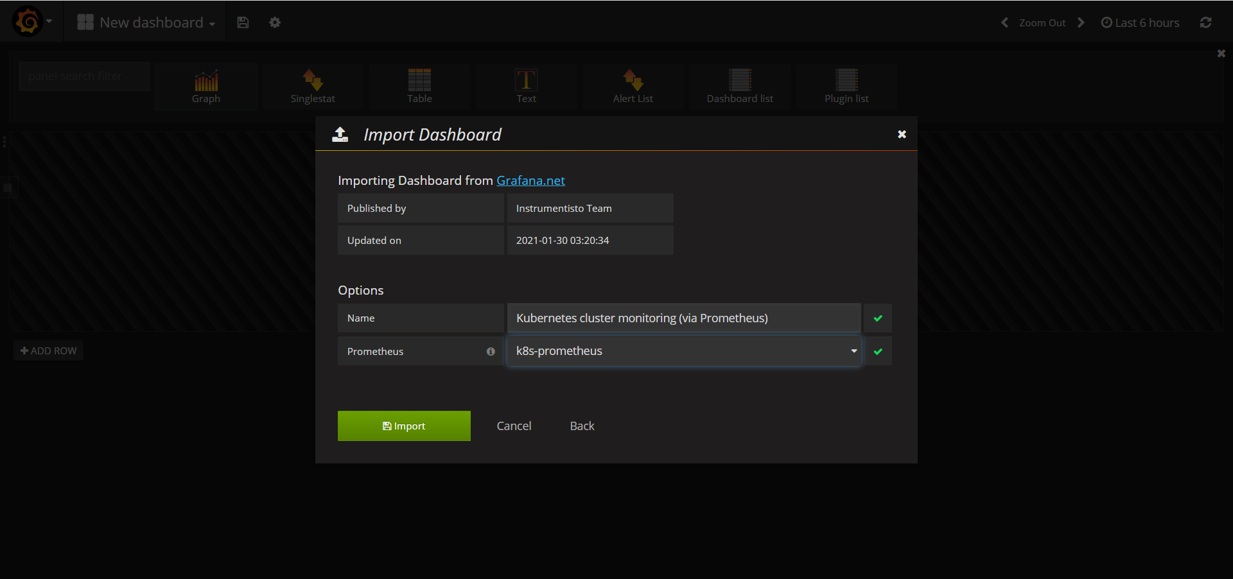1233x579 pixels.
Task: Open the Grafana logo menu
Action: click(x=28, y=22)
